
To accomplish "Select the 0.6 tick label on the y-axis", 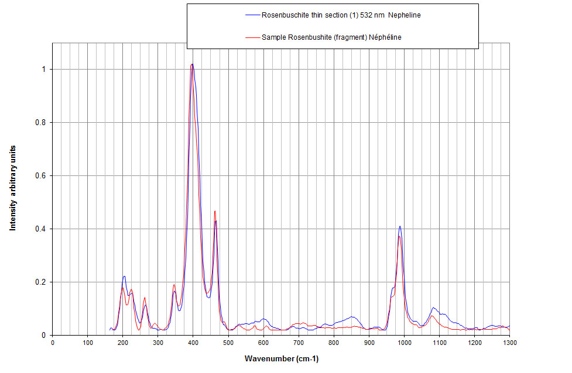I will pos(42,176).
